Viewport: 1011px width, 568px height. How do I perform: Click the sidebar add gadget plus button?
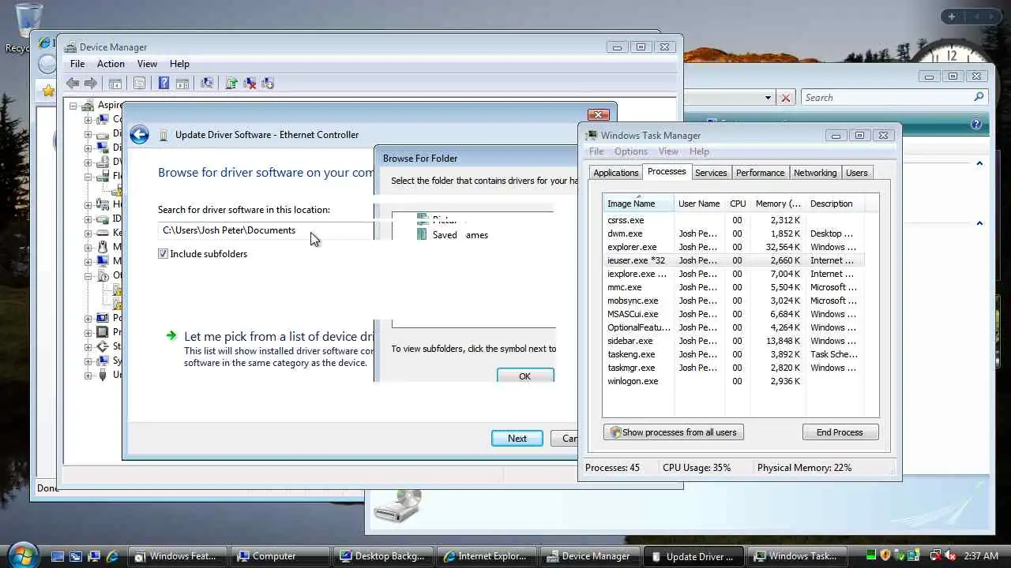pos(951,17)
